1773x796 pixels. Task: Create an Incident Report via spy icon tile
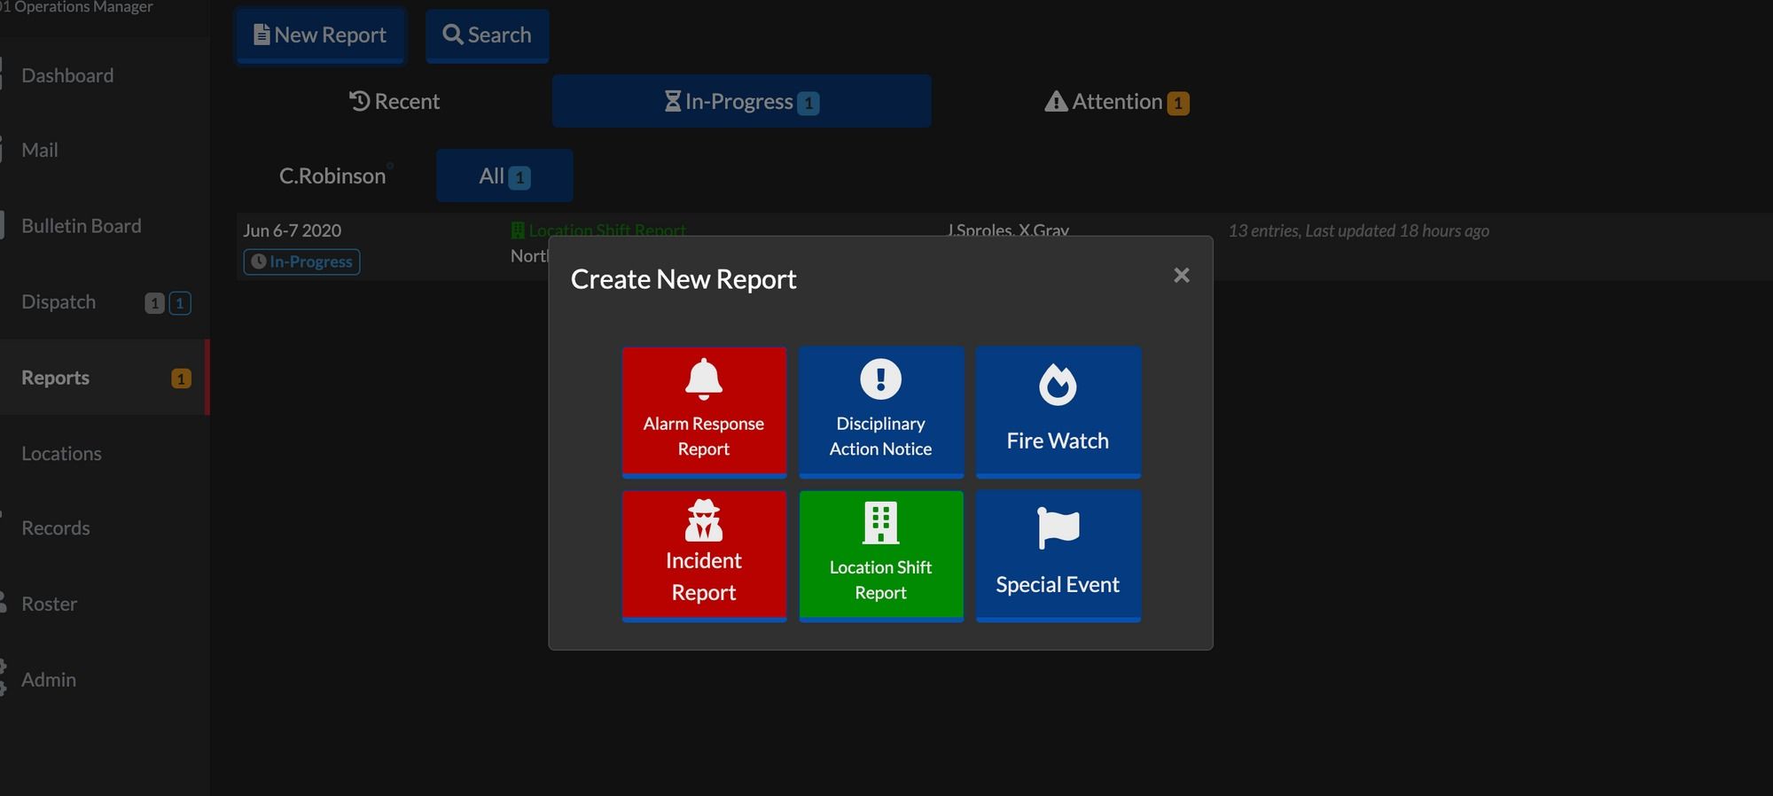pyautogui.click(x=704, y=555)
